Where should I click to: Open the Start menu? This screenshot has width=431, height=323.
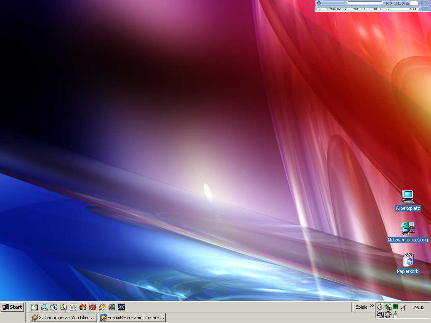pos(12,307)
